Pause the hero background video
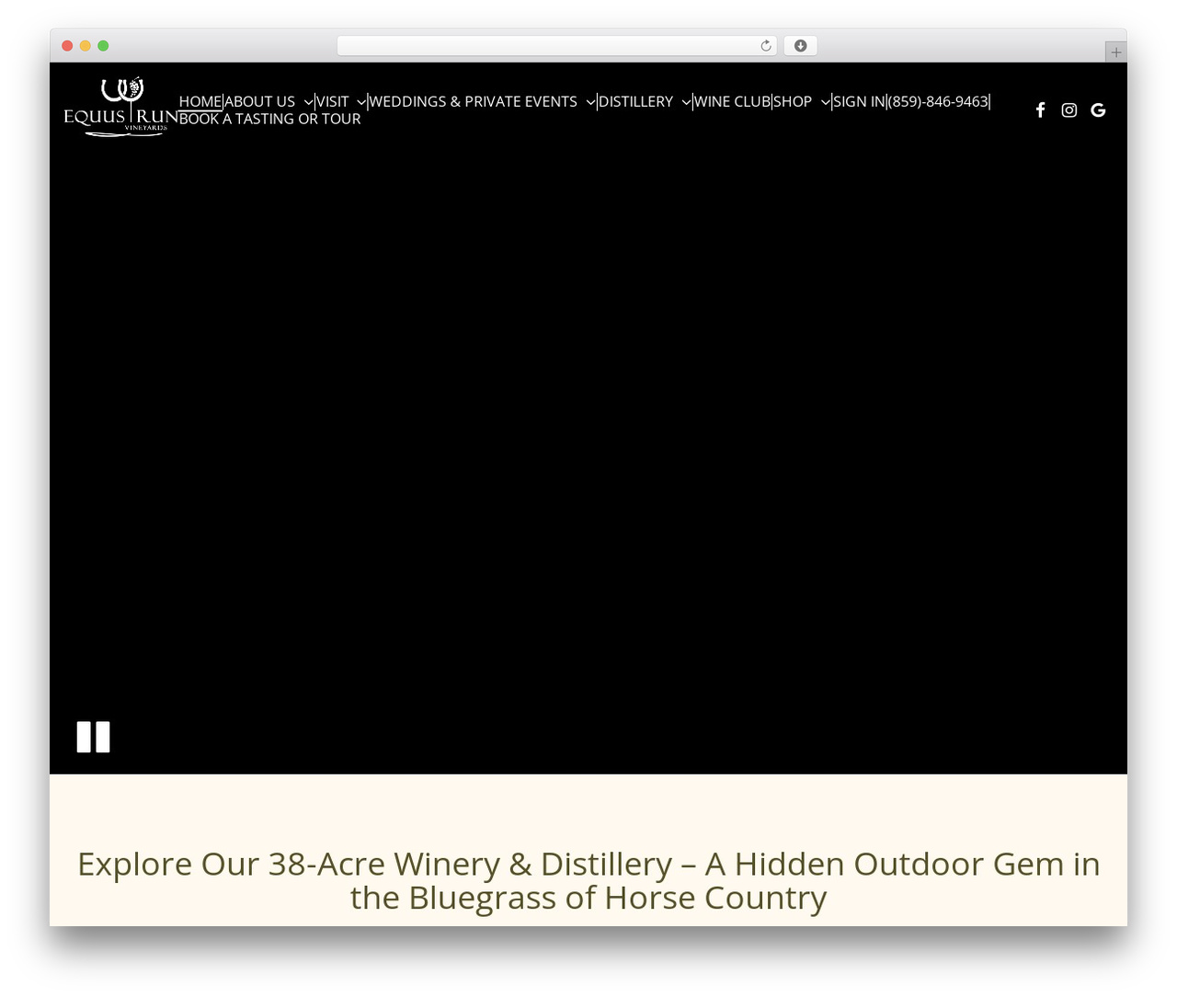The height and width of the screenshot is (997, 1177). click(x=93, y=737)
